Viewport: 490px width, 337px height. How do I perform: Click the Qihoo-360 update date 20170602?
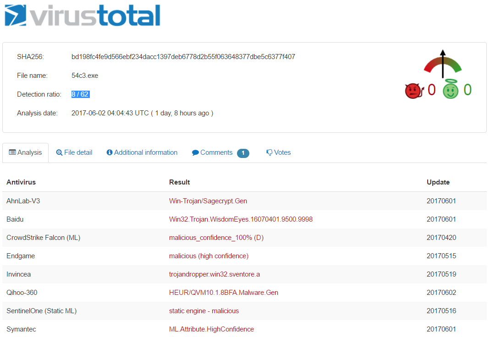441,293
